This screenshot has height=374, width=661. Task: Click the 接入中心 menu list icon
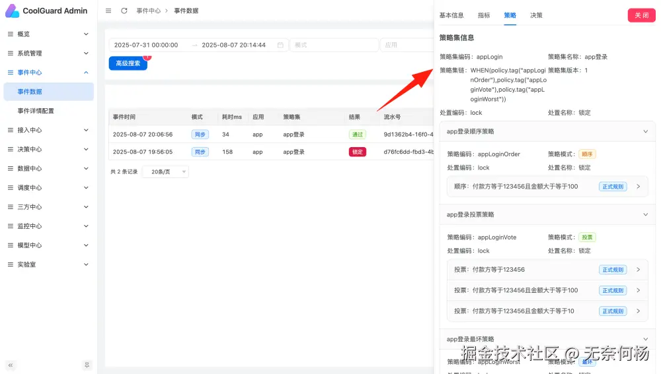(x=11, y=130)
